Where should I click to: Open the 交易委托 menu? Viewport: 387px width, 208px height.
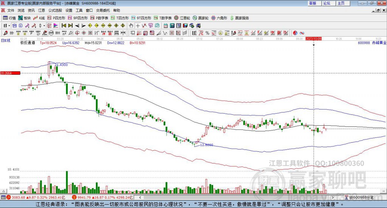click(103, 10)
